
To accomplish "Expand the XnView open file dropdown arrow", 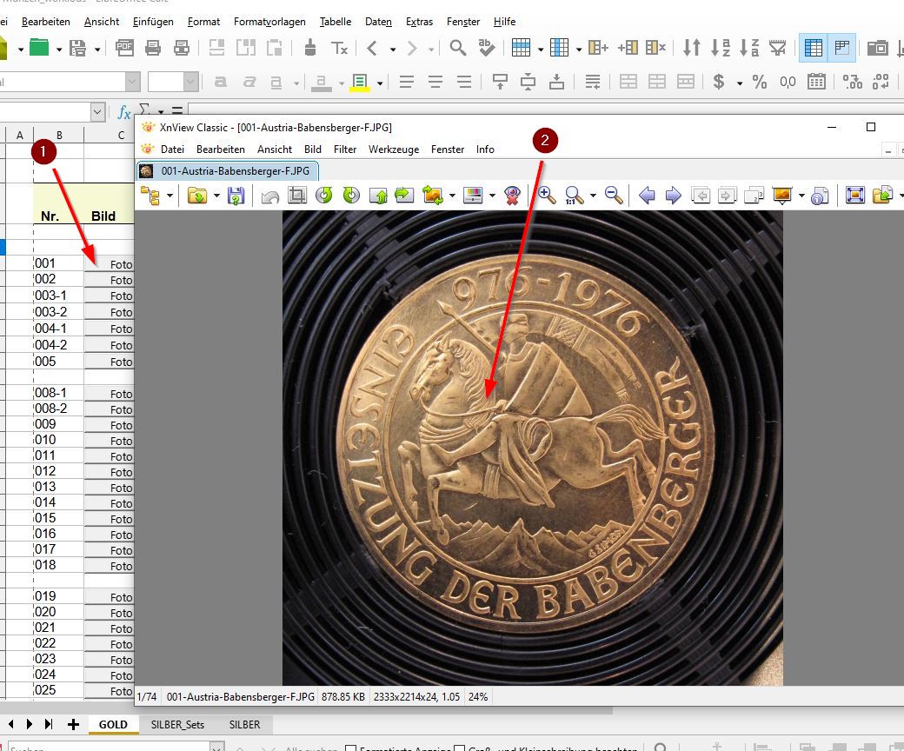I will [216, 196].
